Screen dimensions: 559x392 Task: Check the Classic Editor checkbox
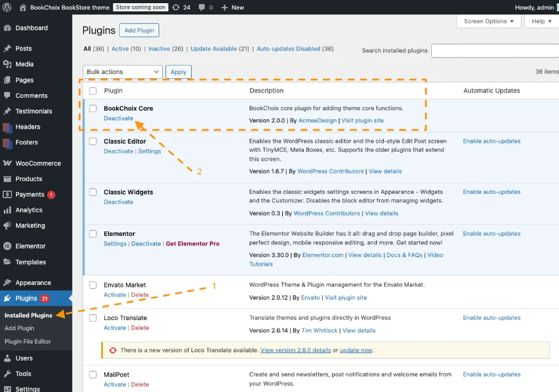[x=93, y=141]
